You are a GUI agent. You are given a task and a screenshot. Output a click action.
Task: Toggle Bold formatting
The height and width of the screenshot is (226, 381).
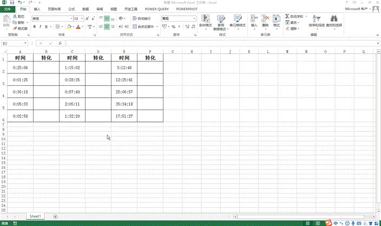click(34, 26)
